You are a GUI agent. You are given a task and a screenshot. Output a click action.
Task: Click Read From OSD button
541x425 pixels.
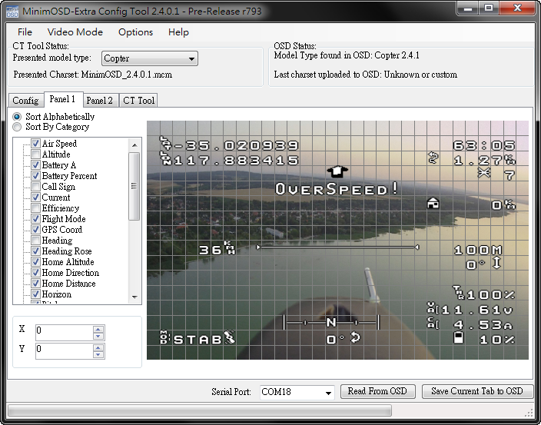tap(377, 391)
